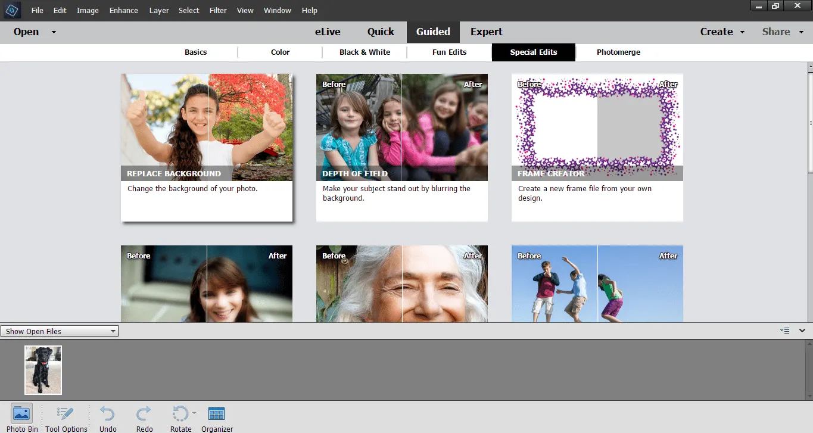Select the Frame Creator guided edit
813x433 pixels.
pyautogui.click(x=597, y=147)
